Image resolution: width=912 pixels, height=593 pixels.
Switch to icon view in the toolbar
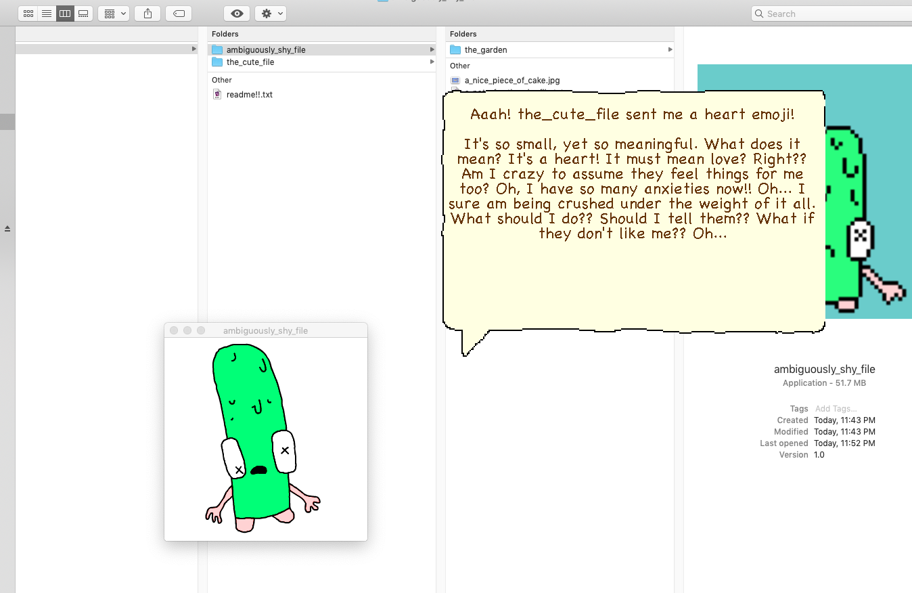coord(28,13)
